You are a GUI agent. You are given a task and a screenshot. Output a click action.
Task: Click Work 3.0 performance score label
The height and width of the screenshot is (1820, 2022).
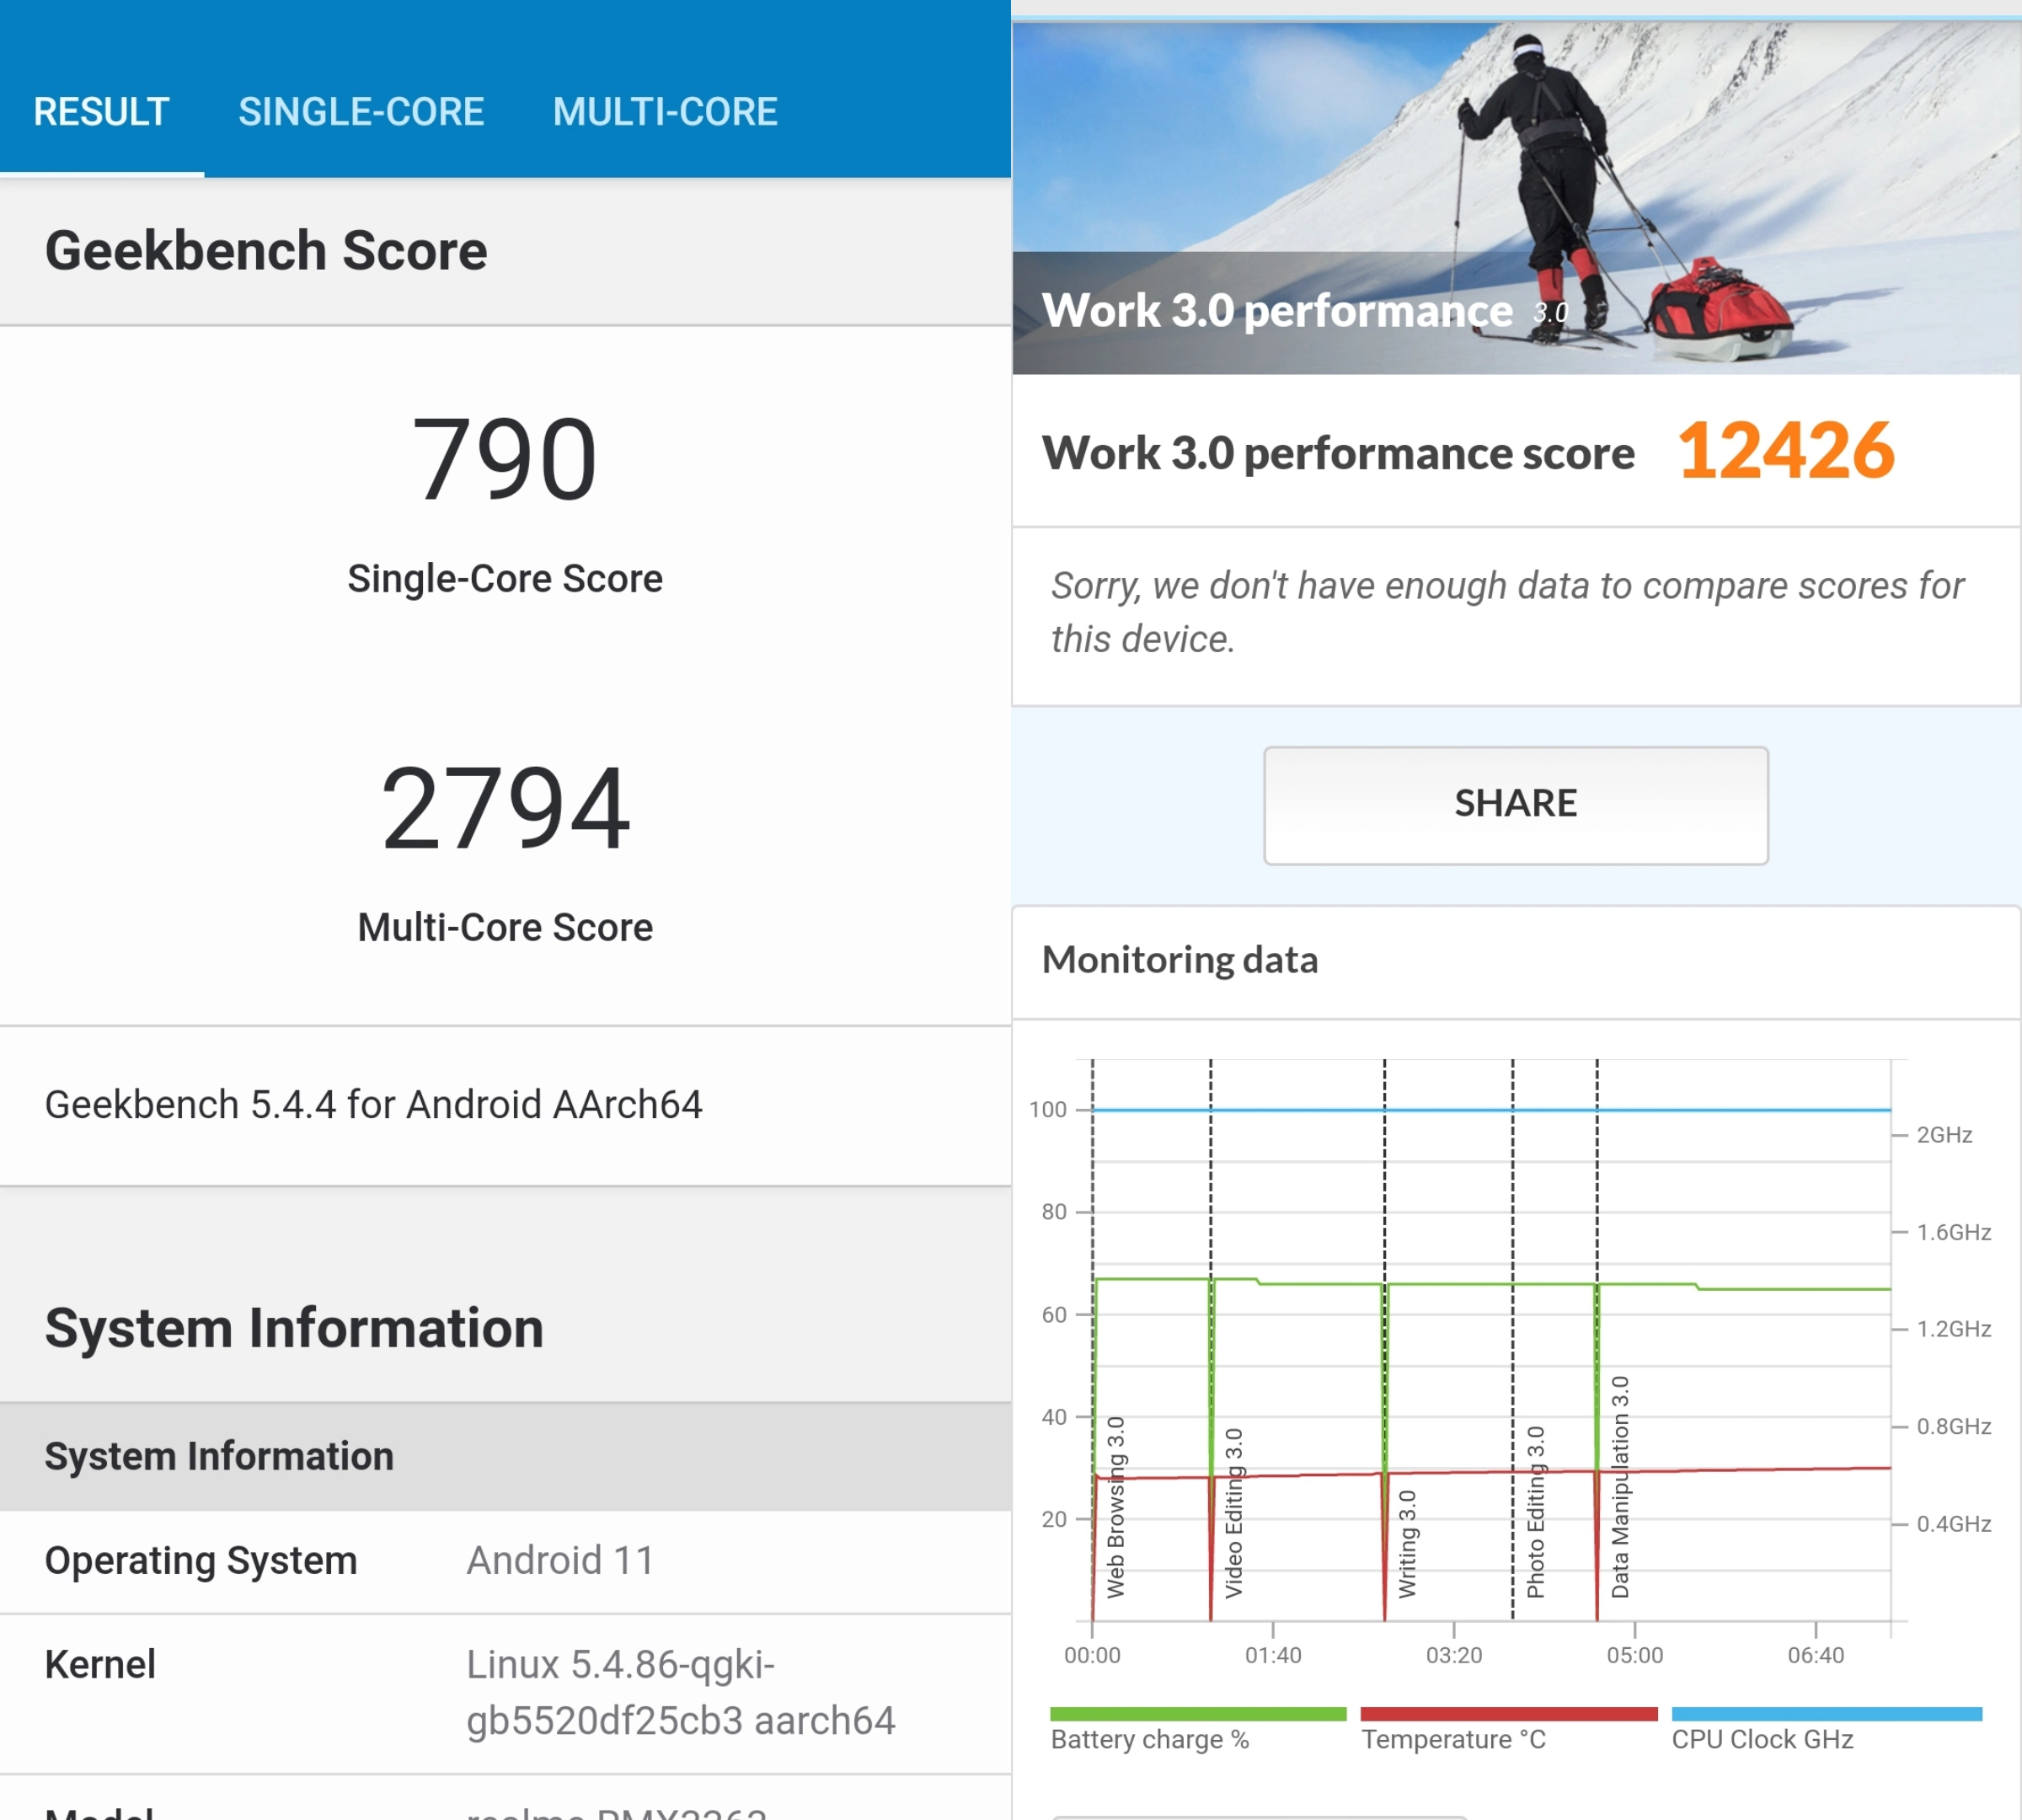point(1338,453)
